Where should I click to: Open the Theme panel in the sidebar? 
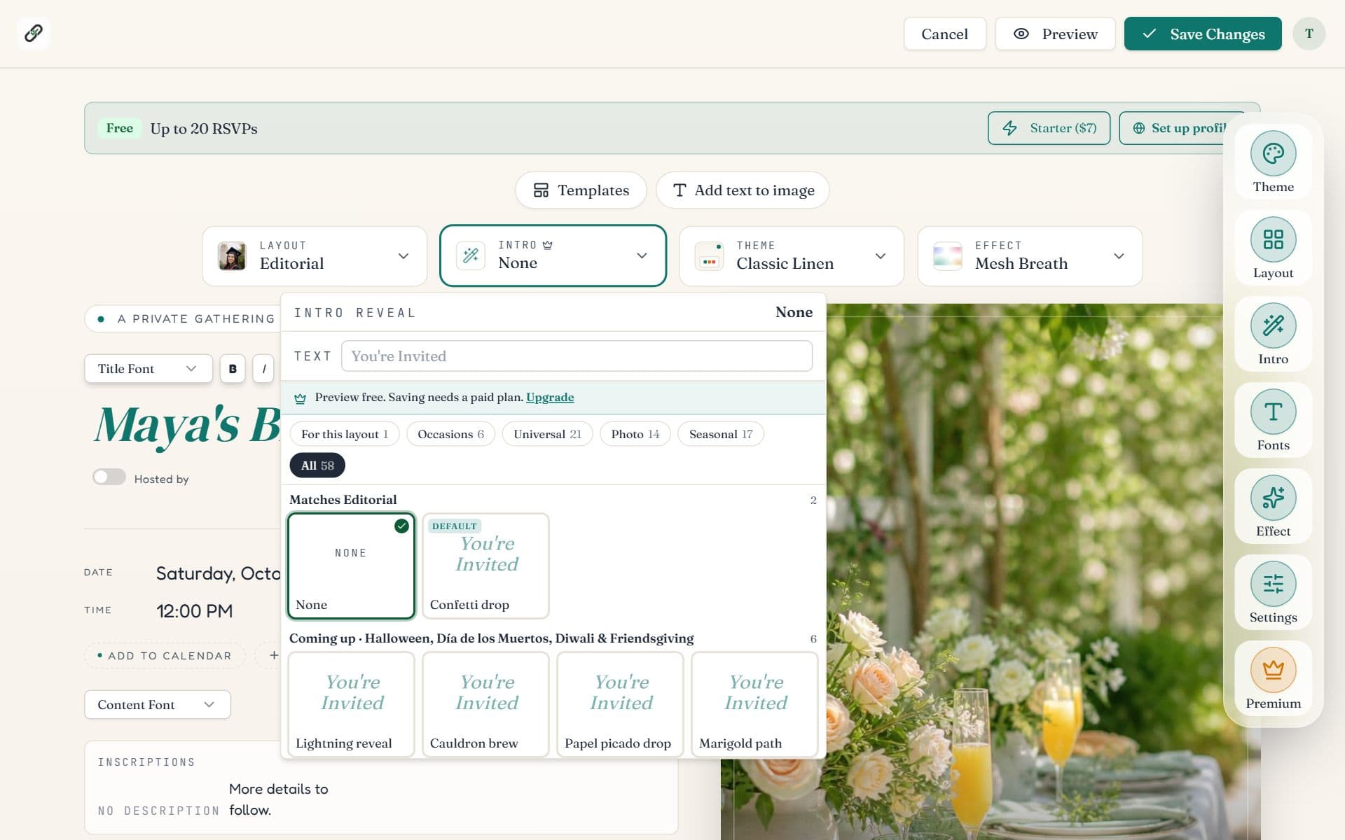(x=1273, y=162)
